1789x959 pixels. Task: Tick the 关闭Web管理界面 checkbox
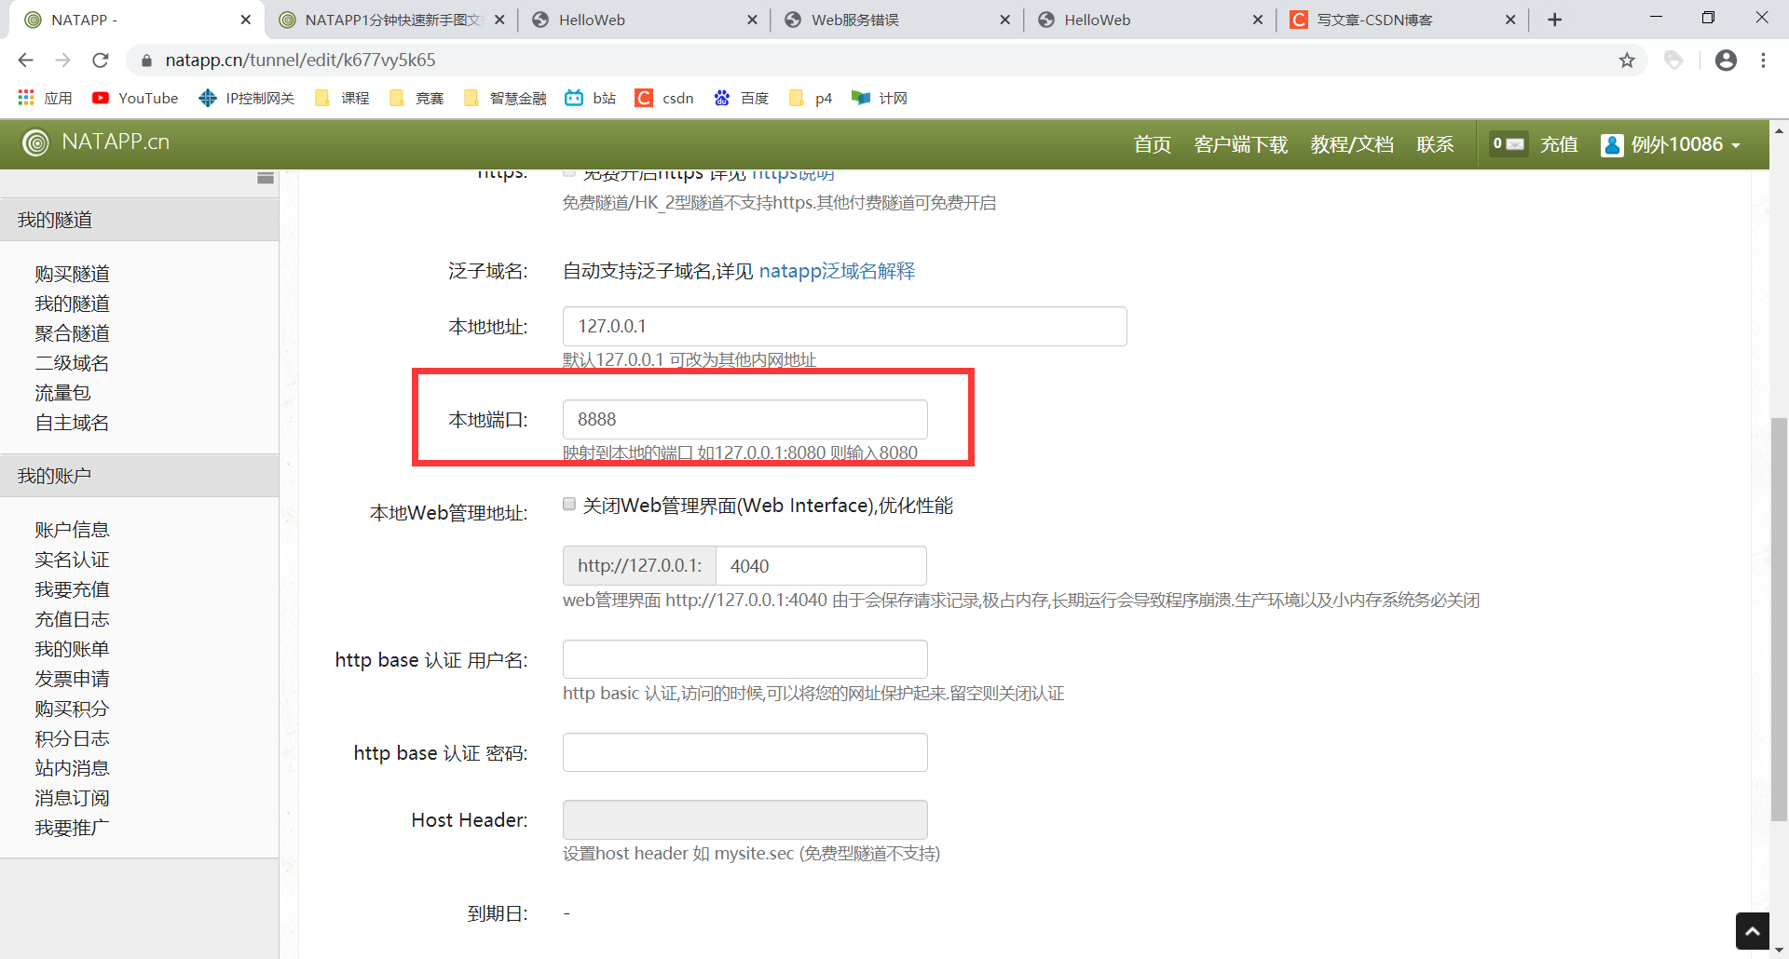coord(569,504)
